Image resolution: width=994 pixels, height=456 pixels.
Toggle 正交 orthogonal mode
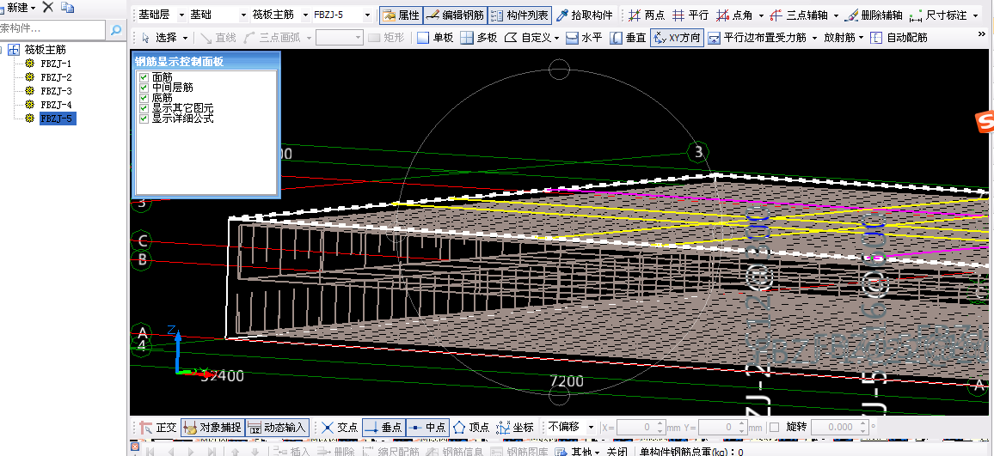click(158, 428)
